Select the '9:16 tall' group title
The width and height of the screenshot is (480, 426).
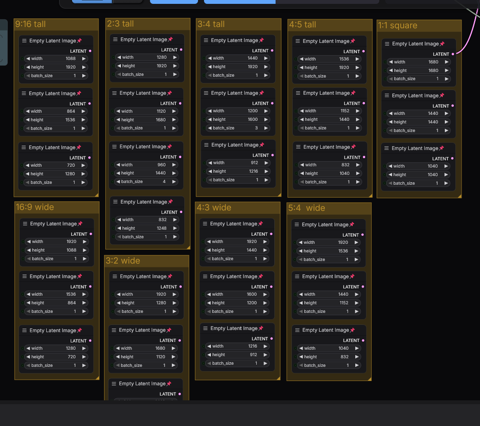pos(30,24)
